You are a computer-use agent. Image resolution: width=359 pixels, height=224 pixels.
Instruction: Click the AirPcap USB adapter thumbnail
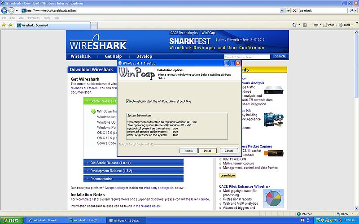274,153
